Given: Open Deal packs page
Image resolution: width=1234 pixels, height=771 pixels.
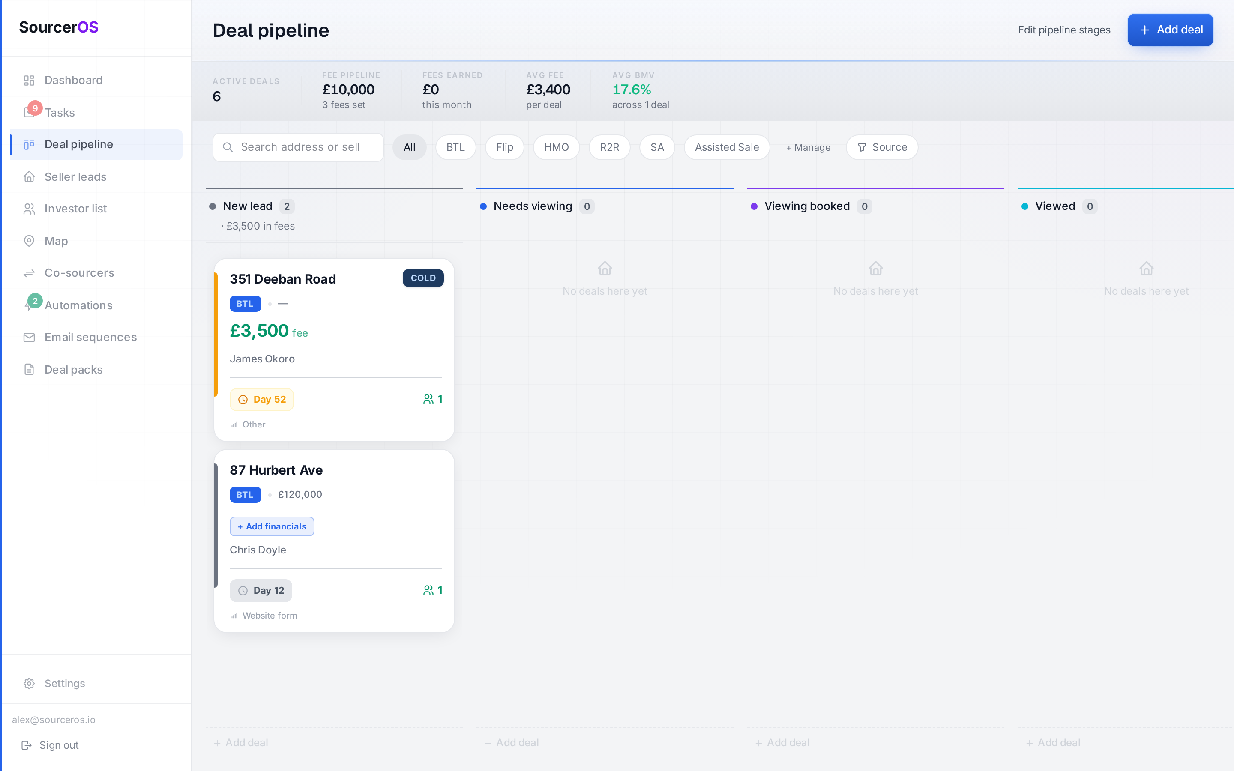Looking at the screenshot, I should [x=96, y=369].
